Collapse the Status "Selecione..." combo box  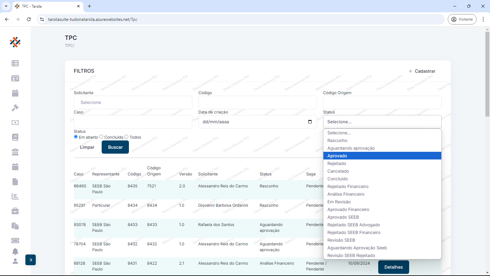pyautogui.click(x=382, y=122)
